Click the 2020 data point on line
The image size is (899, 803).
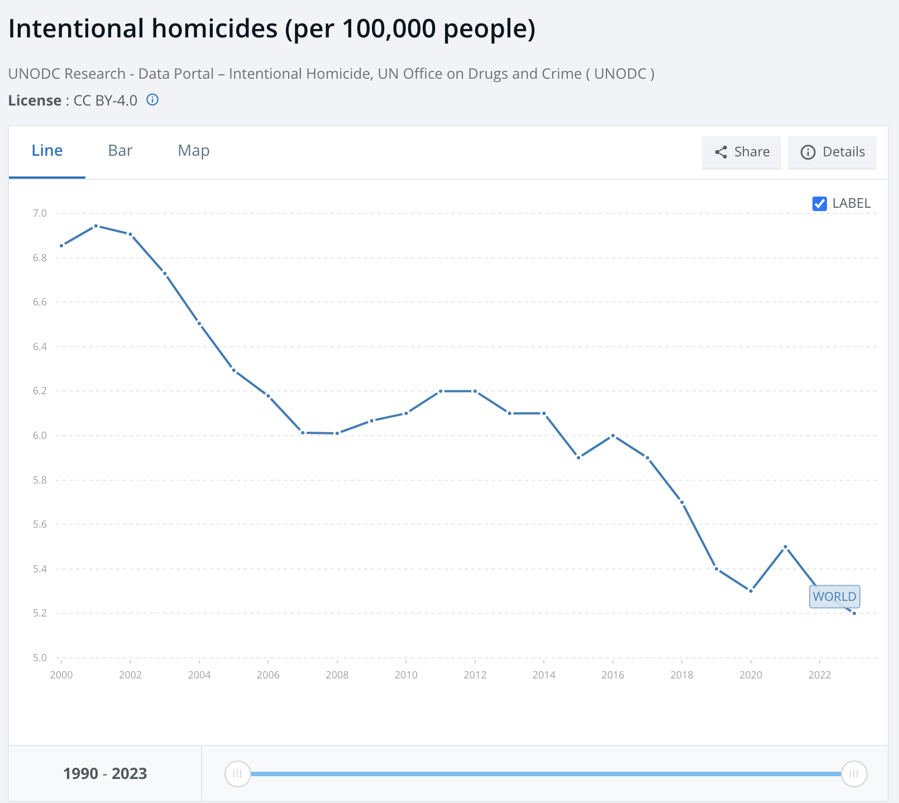tap(751, 591)
